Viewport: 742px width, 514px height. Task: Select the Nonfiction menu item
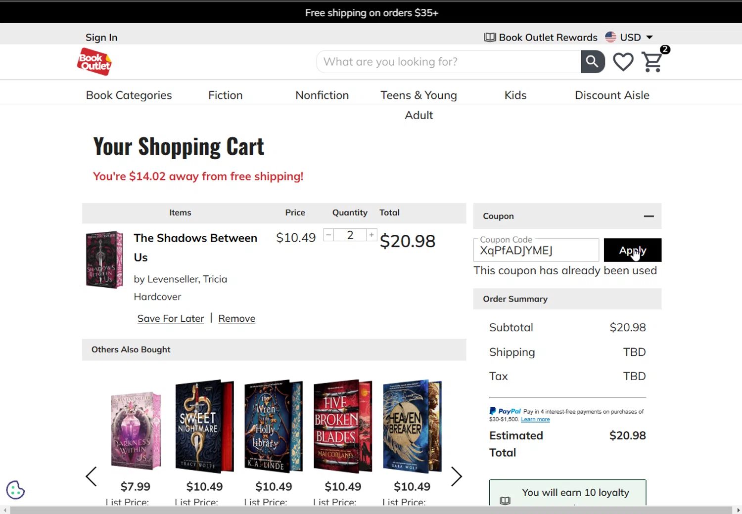click(322, 95)
